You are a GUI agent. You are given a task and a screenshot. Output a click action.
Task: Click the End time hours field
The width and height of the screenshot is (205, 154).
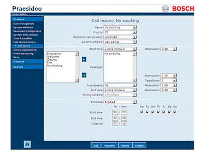(115, 118)
